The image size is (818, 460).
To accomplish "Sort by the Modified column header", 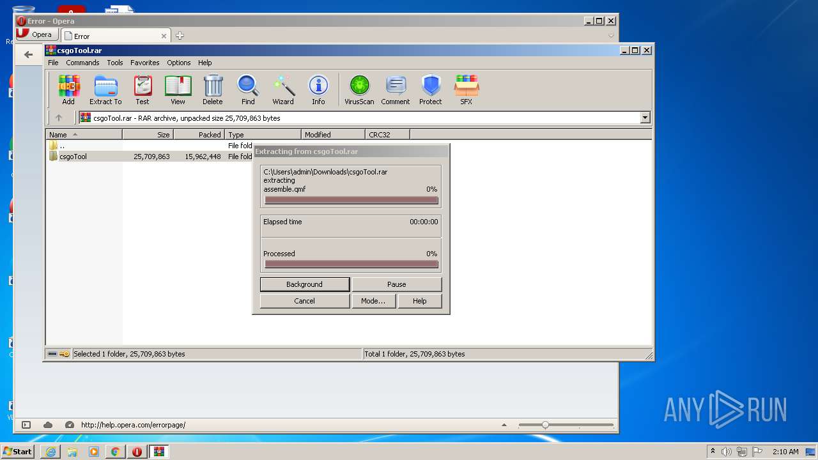I will [x=333, y=134].
